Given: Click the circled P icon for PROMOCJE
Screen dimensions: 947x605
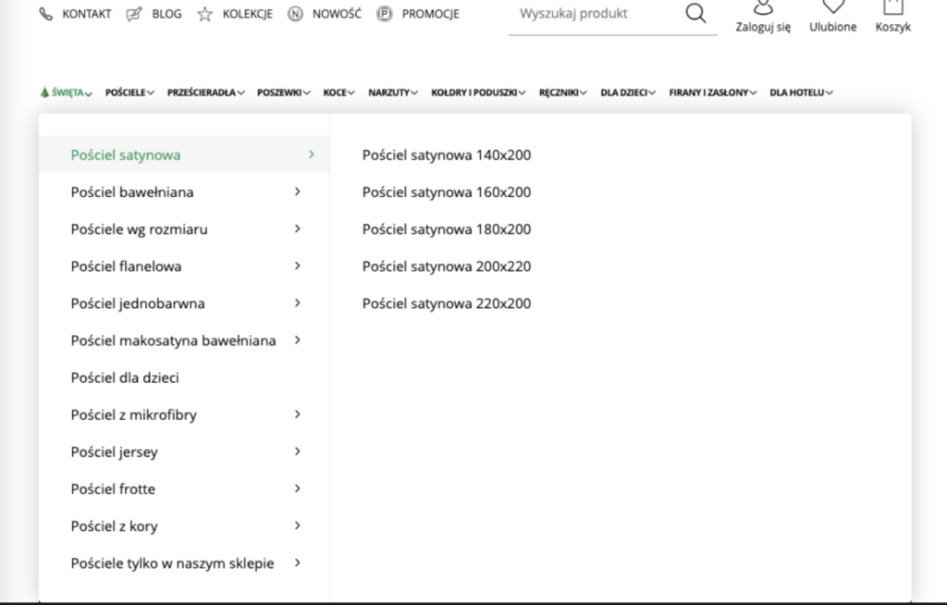Looking at the screenshot, I should [x=384, y=14].
